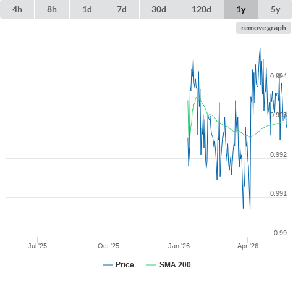
Task: Show the 30d chart range
Action: click(159, 9)
